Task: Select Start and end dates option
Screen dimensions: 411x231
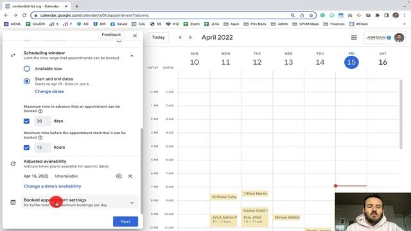Action: click(x=27, y=81)
